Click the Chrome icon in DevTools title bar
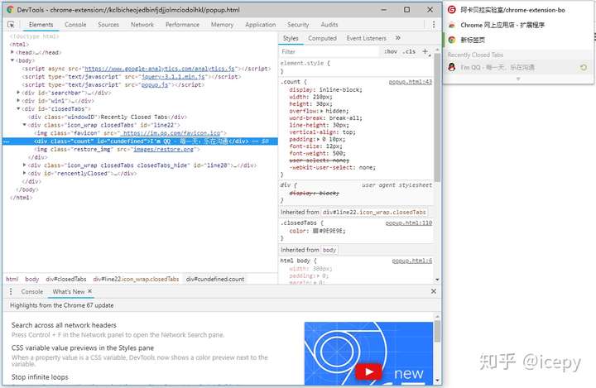This screenshot has height=388, width=596. click(x=10, y=10)
